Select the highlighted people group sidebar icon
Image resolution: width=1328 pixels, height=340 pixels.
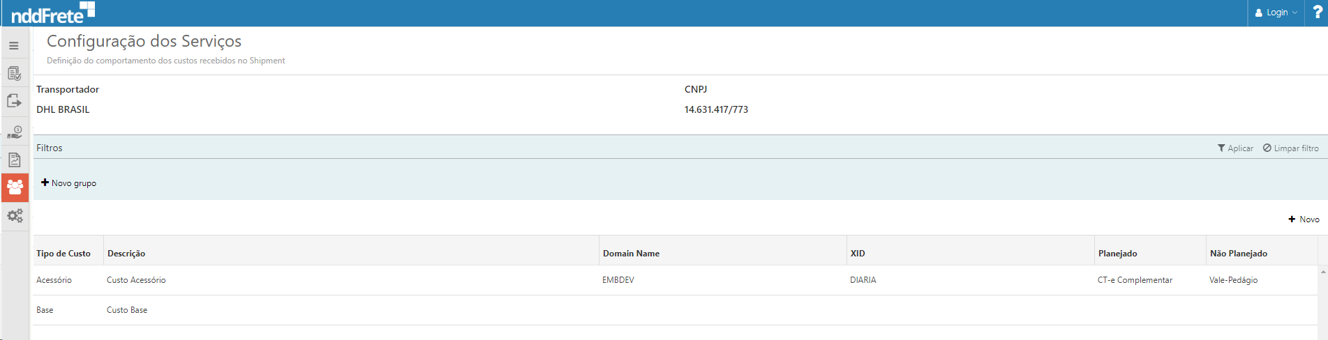(15, 187)
